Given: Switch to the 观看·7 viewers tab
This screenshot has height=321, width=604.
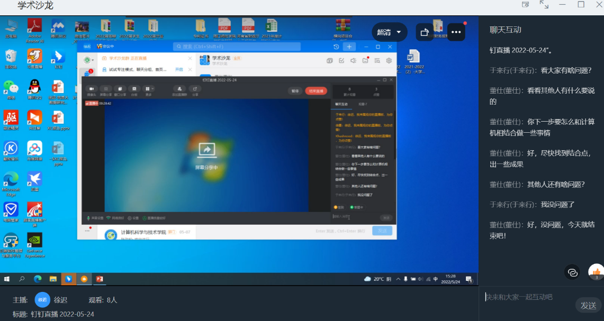Looking at the screenshot, I should pyautogui.click(x=363, y=104).
